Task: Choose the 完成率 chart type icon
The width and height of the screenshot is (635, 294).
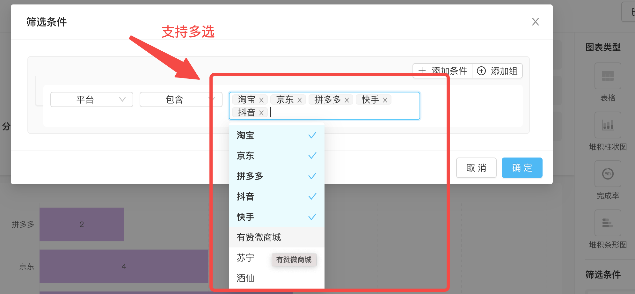Action: coord(608,174)
